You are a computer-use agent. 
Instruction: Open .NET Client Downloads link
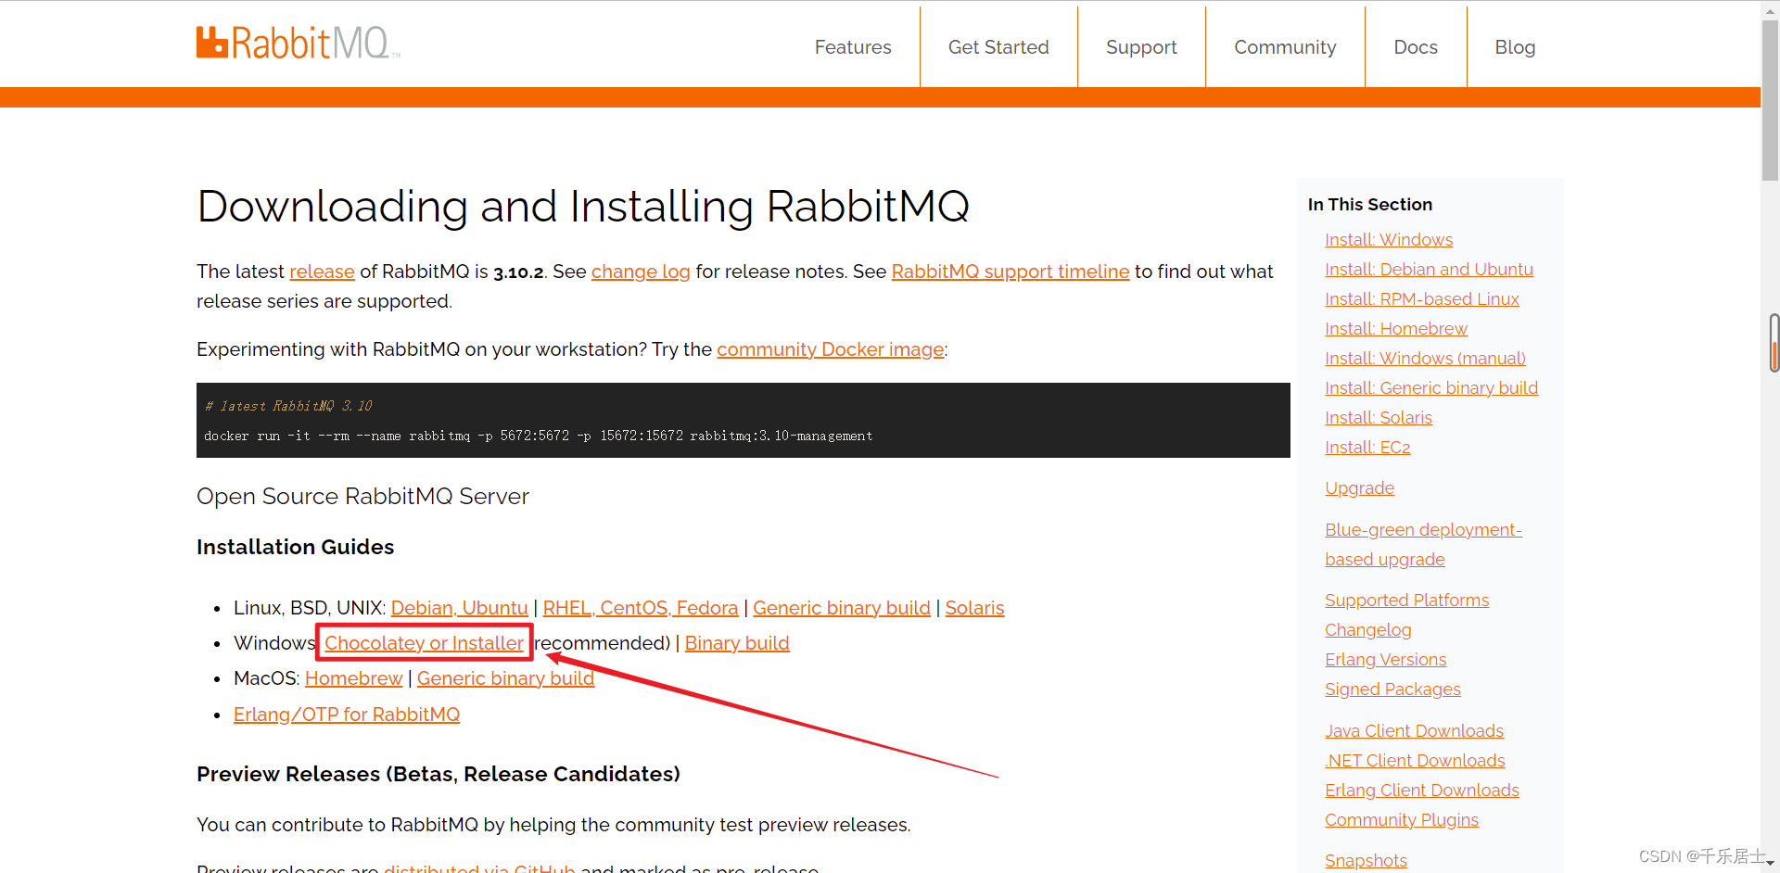tap(1415, 761)
